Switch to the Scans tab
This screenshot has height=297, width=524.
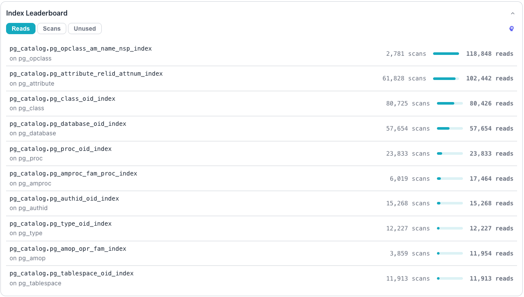click(52, 29)
